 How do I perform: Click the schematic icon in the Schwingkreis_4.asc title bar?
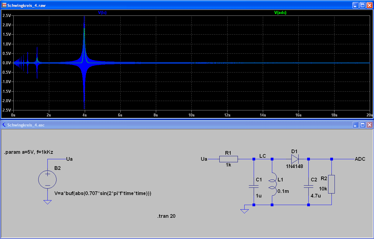tap(4, 125)
